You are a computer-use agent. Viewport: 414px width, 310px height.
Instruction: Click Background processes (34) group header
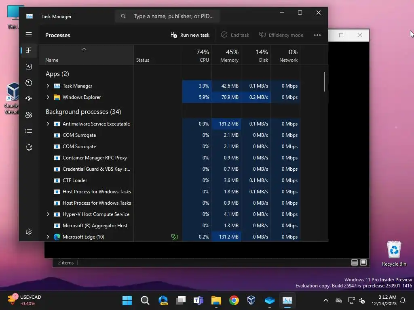click(x=83, y=112)
